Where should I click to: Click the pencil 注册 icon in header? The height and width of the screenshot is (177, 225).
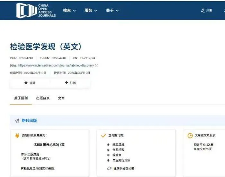coord(203,10)
